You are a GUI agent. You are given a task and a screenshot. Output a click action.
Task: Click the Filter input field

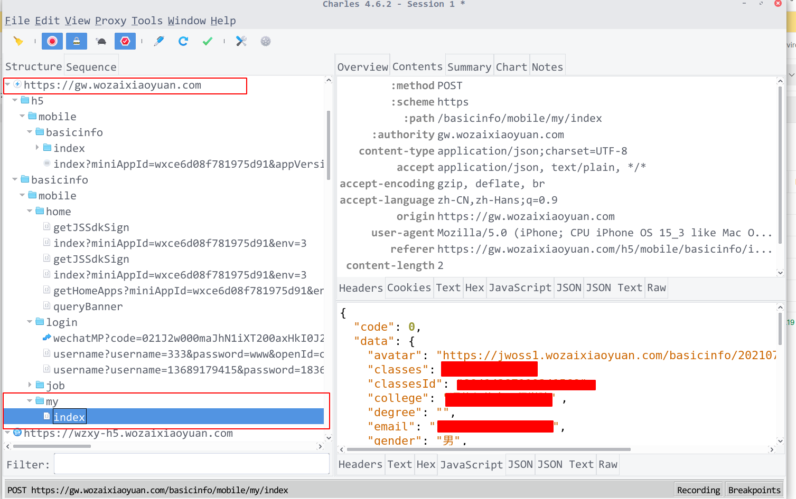pyautogui.click(x=192, y=464)
